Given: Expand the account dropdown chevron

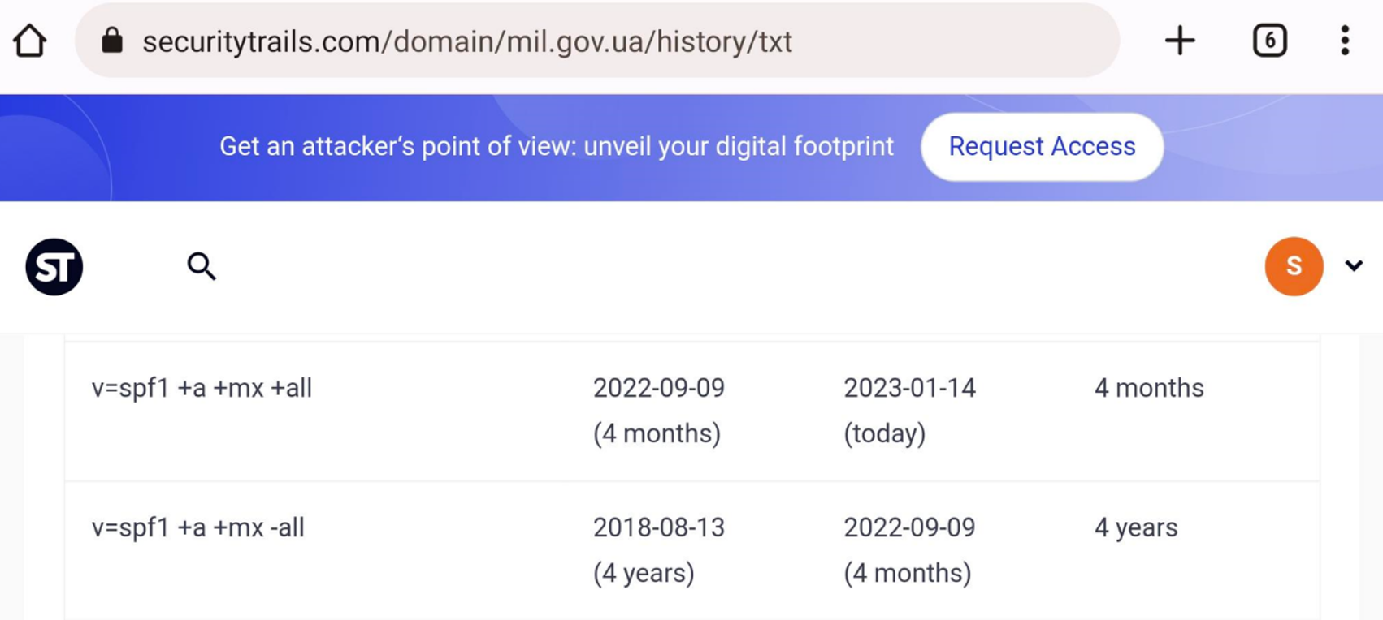Looking at the screenshot, I should [x=1354, y=265].
